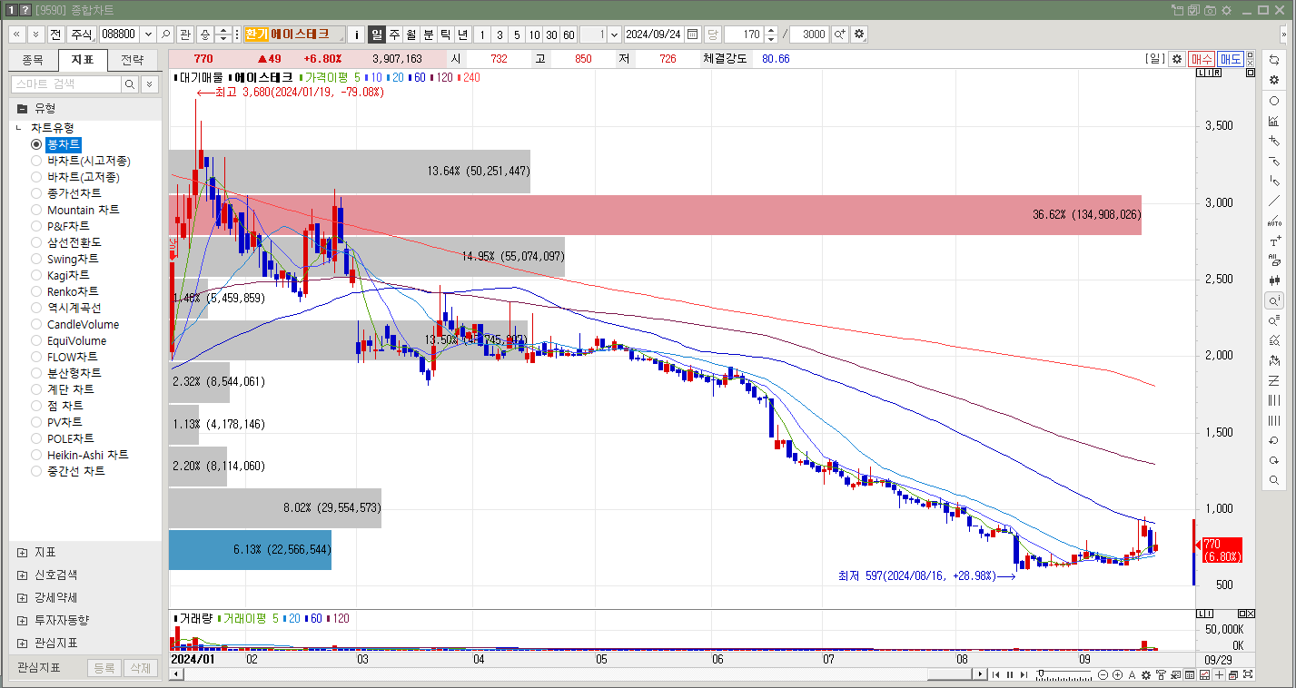The width and height of the screenshot is (1296, 688).
Task: Select the candlestick icon in right toolbar
Action: pos(1274,280)
